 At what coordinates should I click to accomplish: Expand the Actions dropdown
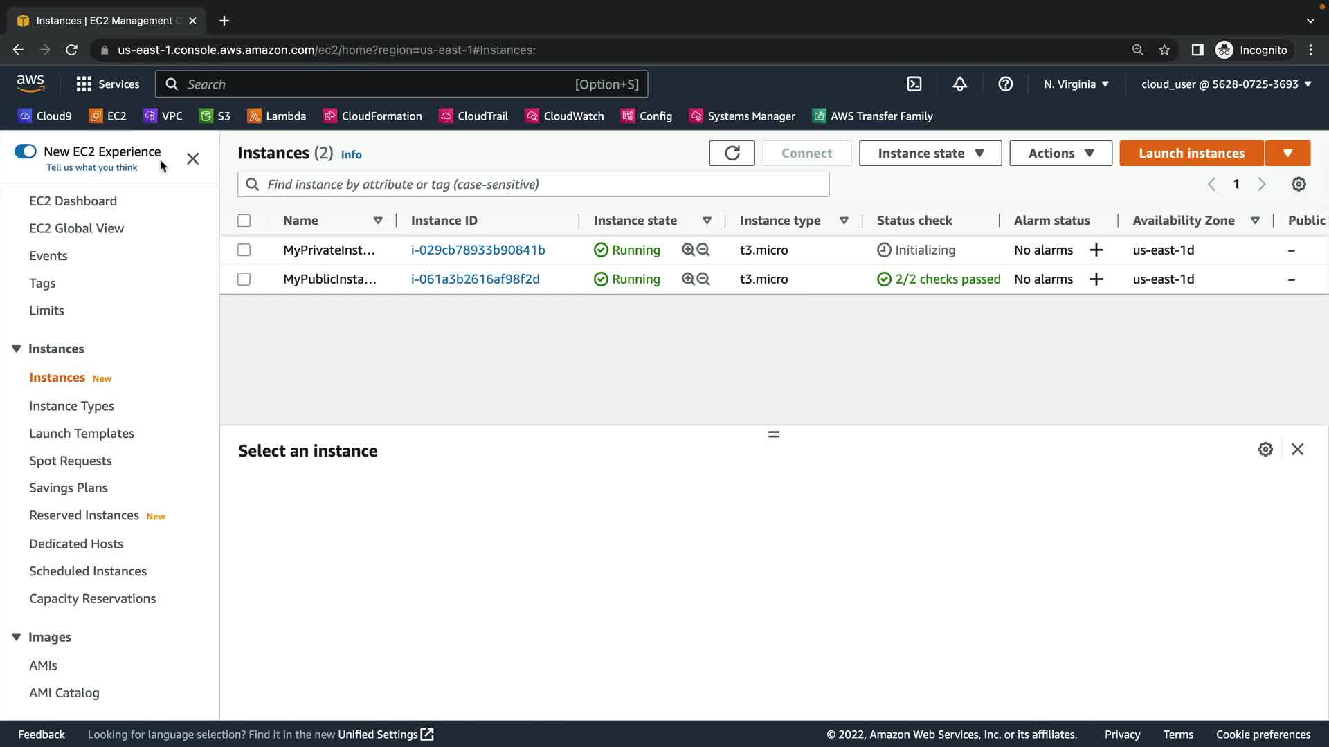pos(1060,153)
